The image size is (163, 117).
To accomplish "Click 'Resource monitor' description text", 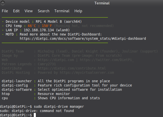I will coord(54,94).
